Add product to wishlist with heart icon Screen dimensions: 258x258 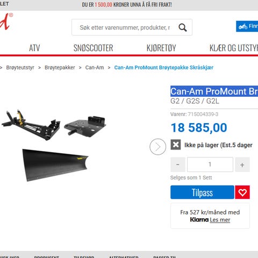point(242,192)
